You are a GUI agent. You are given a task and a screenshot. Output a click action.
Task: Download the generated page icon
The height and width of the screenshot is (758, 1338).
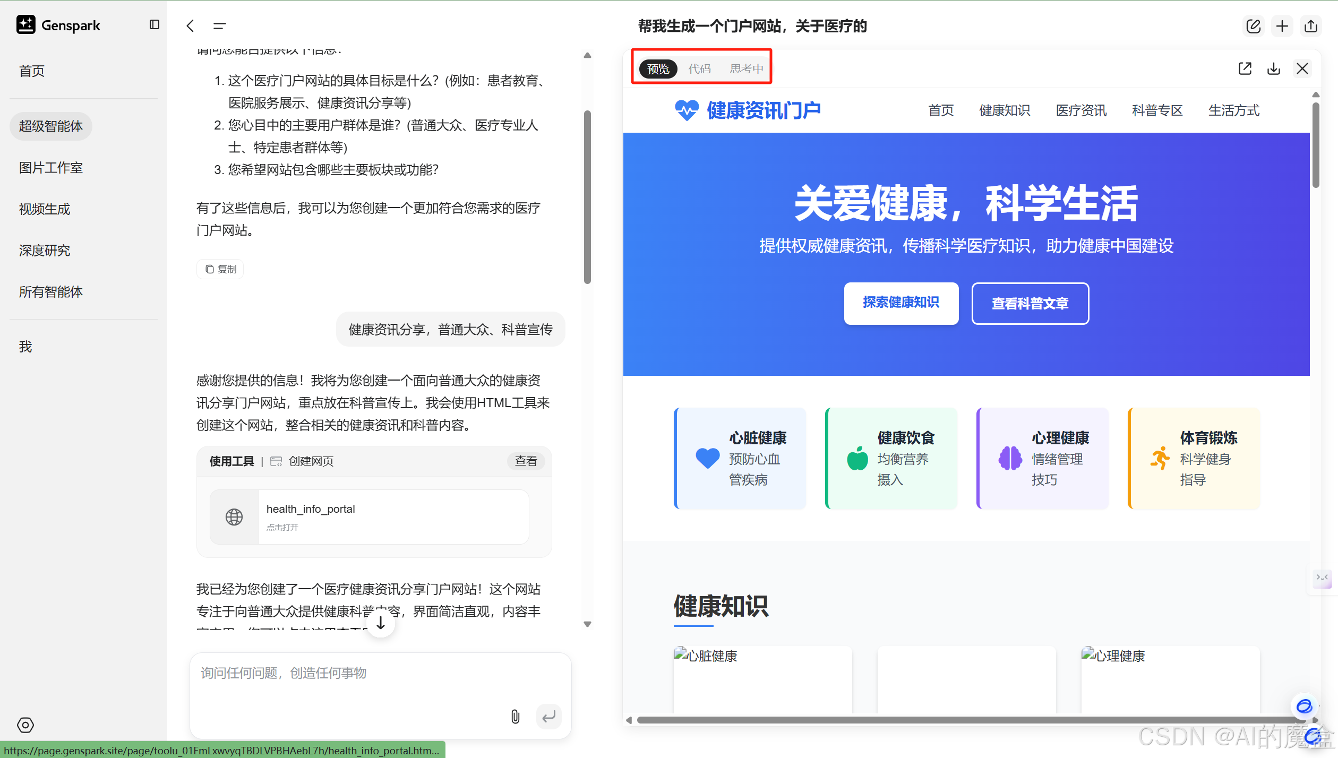click(x=1274, y=68)
